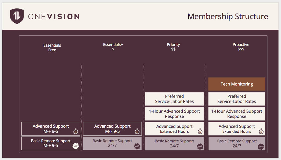Select Priority 1-Hour Advanced Support Response box
Image resolution: width=281 pixels, height=160 pixels.
(174, 114)
